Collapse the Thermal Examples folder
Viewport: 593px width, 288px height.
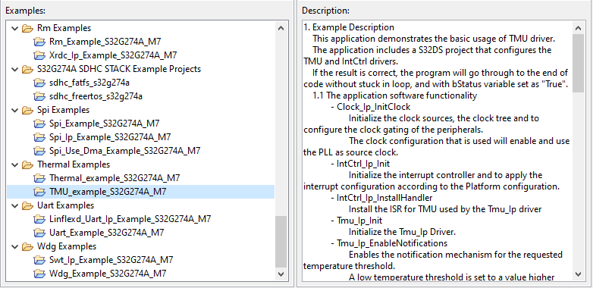(x=15, y=164)
